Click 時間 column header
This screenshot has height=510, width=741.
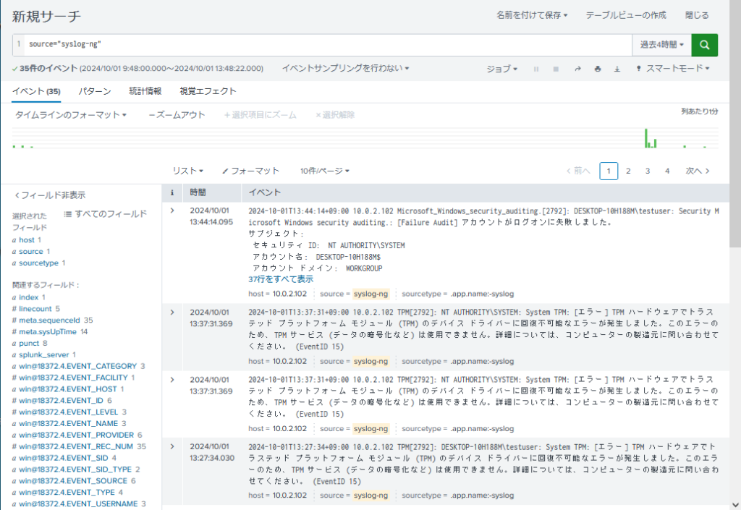[198, 192]
